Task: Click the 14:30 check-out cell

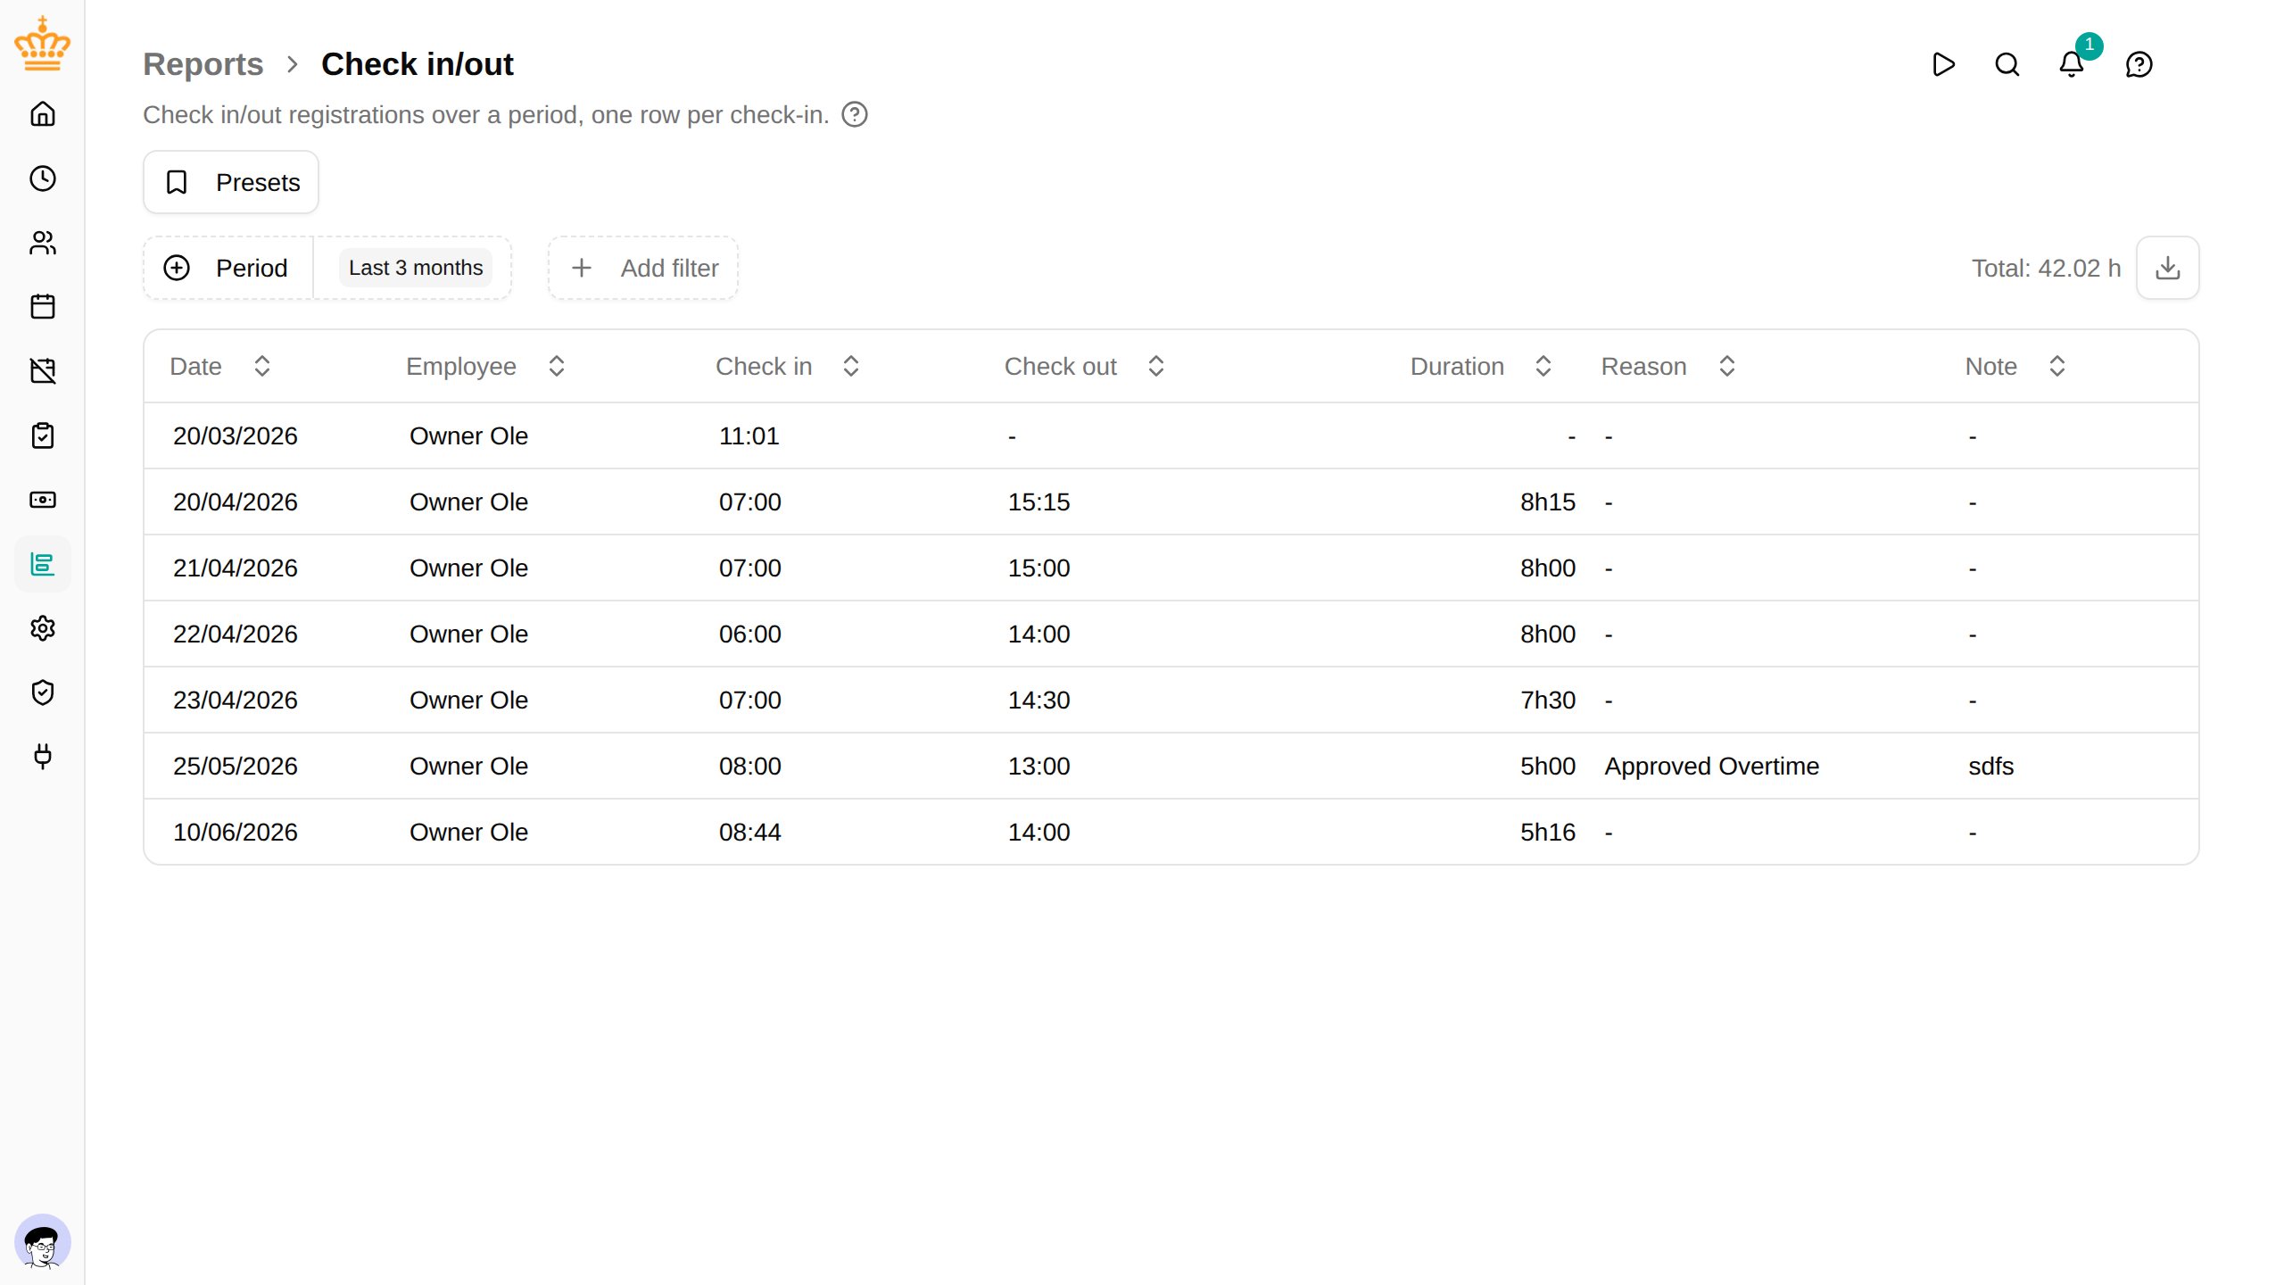Action: pos(1039,700)
